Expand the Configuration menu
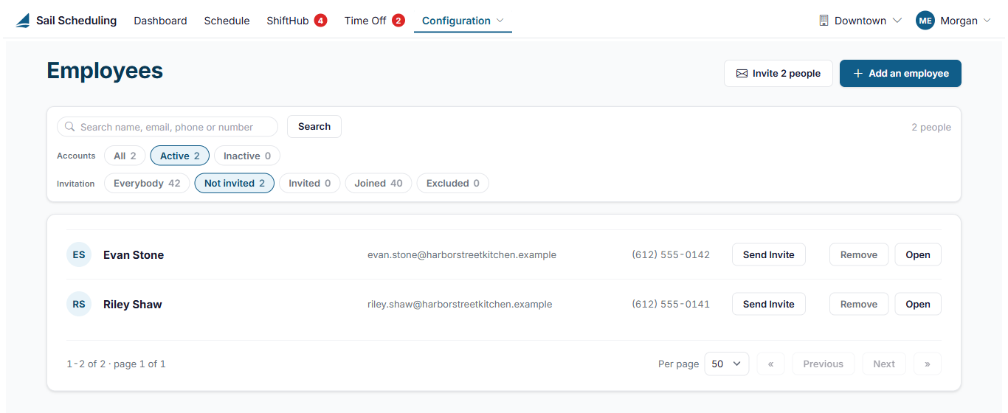This screenshot has width=1008, height=413. (x=463, y=21)
